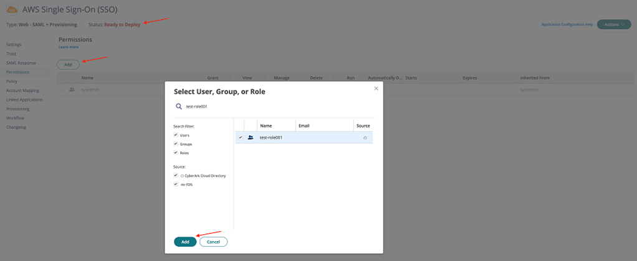This screenshot has width=637, height=261.
Task: Open the Trust section
Action: coord(11,54)
